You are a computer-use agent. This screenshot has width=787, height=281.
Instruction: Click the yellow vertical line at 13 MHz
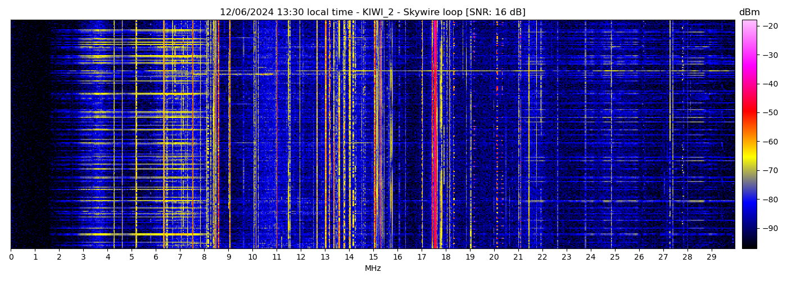(x=325, y=135)
